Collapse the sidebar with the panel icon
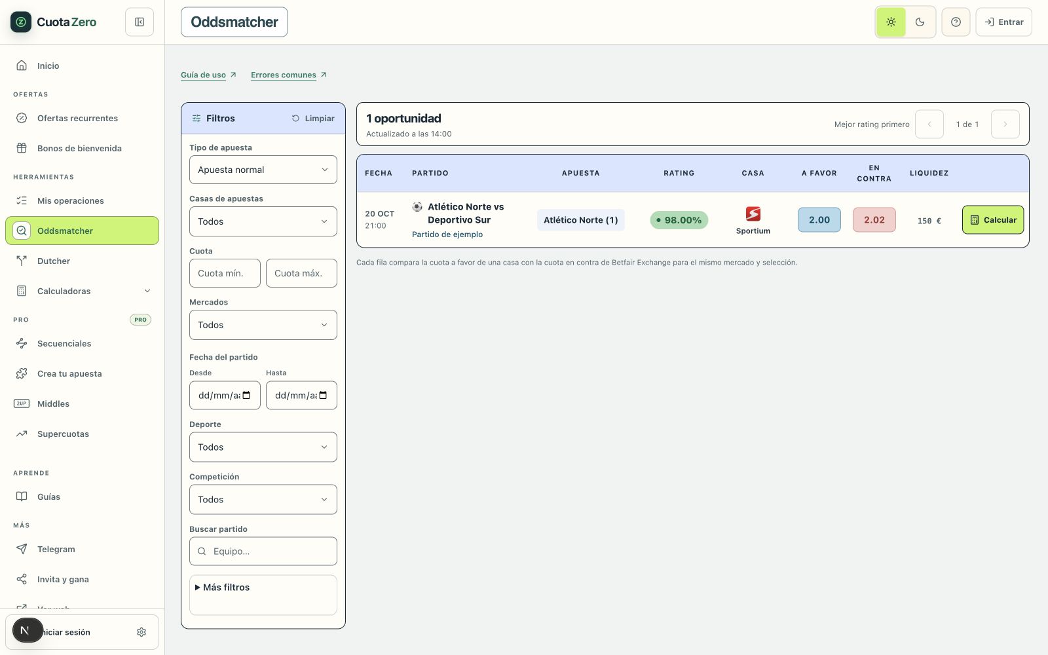Screen dimensions: 1048x655 click(140, 22)
